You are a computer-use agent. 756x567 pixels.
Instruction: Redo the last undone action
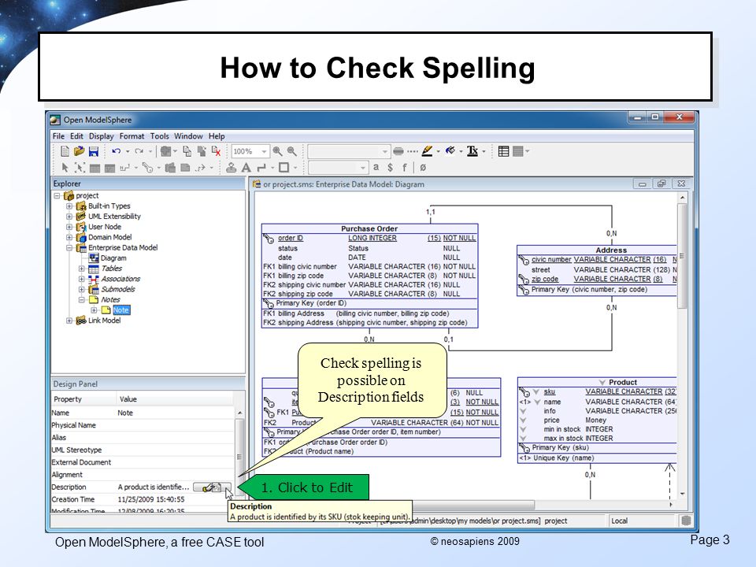tap(139, 151)
